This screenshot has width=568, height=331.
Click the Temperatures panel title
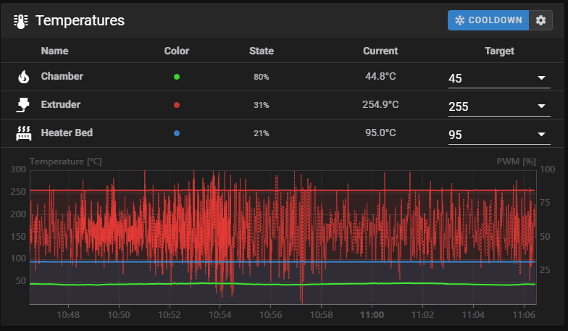tap(80, 20)
